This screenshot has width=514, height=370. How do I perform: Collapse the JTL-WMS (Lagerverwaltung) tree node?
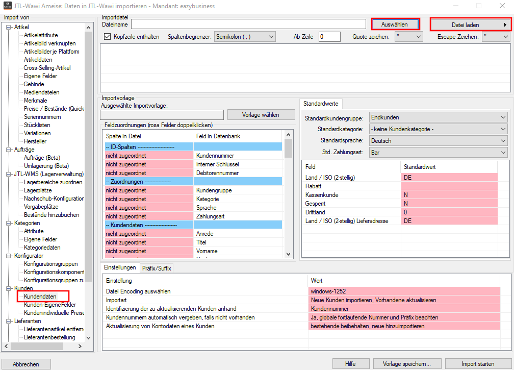tap(9, 174)
